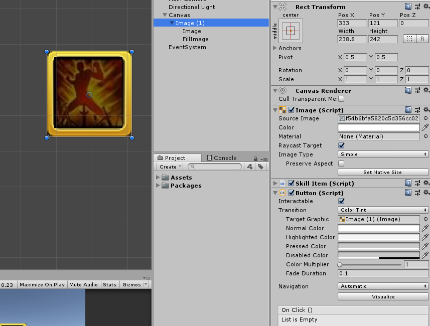Switch to the Console tab

tap(222, 158)
